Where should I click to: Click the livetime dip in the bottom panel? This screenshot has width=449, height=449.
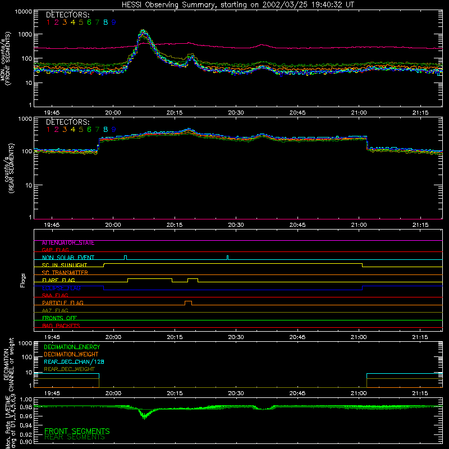coord(145,414)
